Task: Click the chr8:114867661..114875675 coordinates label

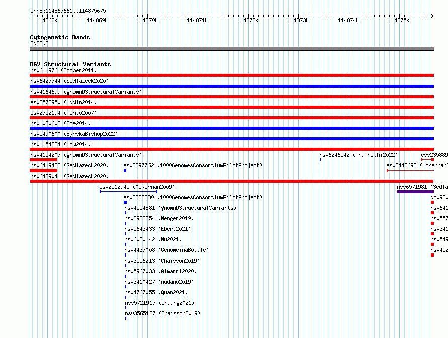Action: click(68, 11)
